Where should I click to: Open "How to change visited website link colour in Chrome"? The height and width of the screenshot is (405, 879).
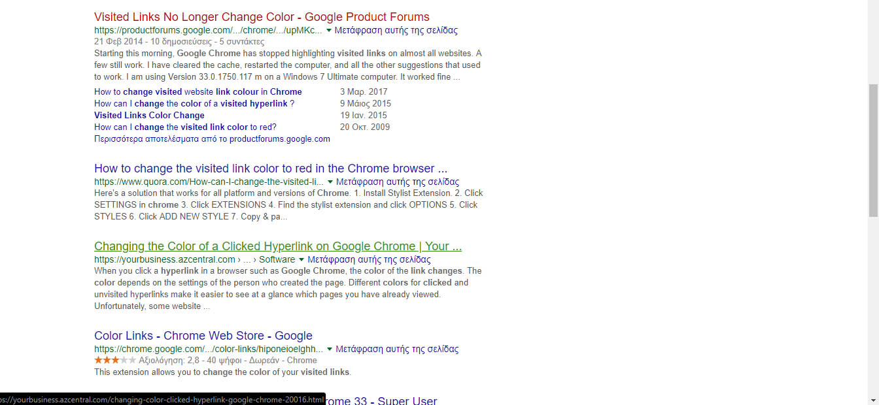(x=198, y=91)
